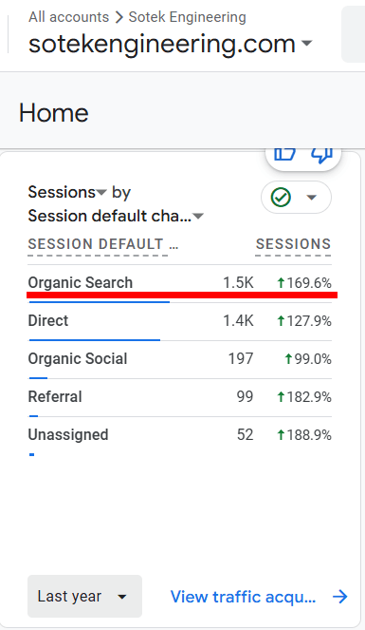Click the SESSIONS column header

click(x=293, y=244)
